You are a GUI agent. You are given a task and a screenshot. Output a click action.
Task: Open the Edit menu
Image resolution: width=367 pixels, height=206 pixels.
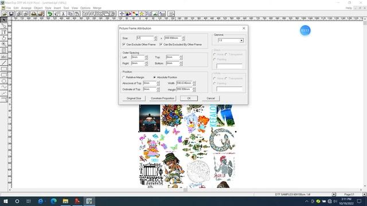point(16,8)
